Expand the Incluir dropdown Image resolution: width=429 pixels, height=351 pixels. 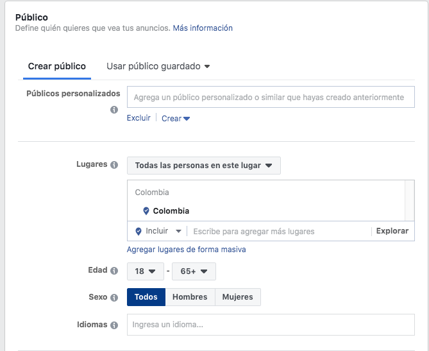click(164, 231)
